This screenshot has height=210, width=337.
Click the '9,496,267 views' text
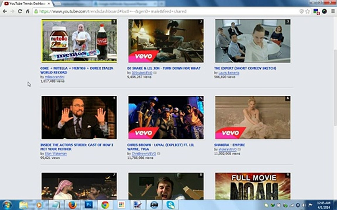pos(139,77)
